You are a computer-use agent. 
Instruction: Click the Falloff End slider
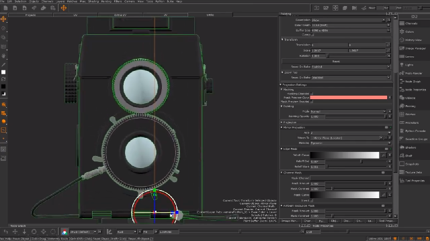coord(357,161)
